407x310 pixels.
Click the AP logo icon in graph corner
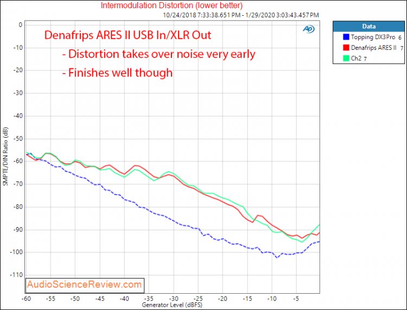[x=309, y=29]
